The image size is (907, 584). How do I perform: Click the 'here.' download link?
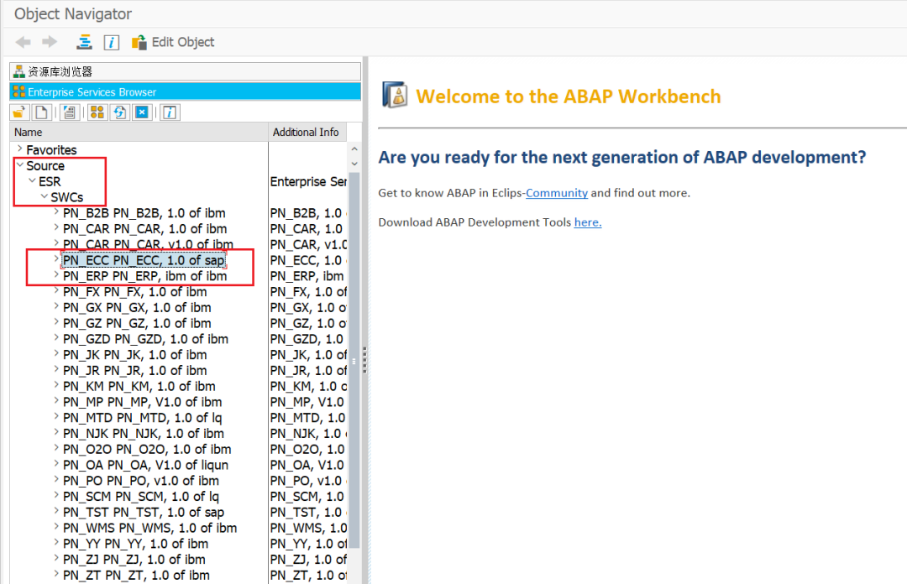tap(588, 222)
